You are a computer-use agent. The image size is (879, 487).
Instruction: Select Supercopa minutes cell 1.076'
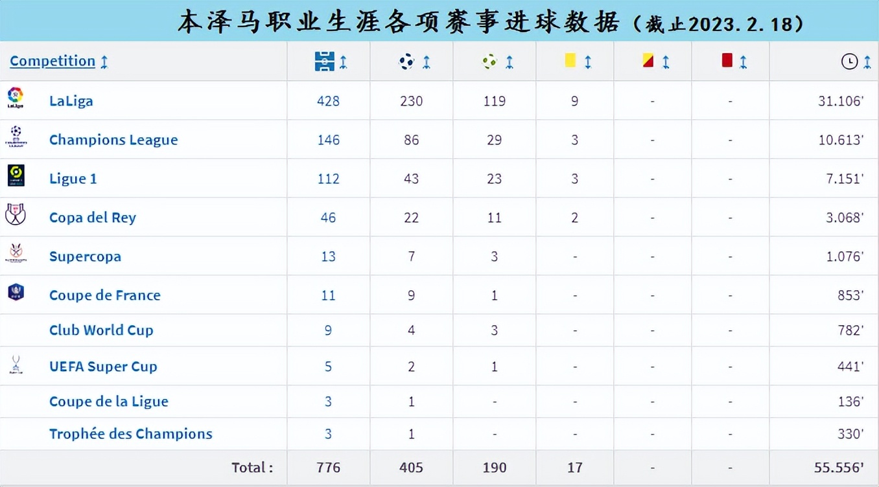click(824, 256)
